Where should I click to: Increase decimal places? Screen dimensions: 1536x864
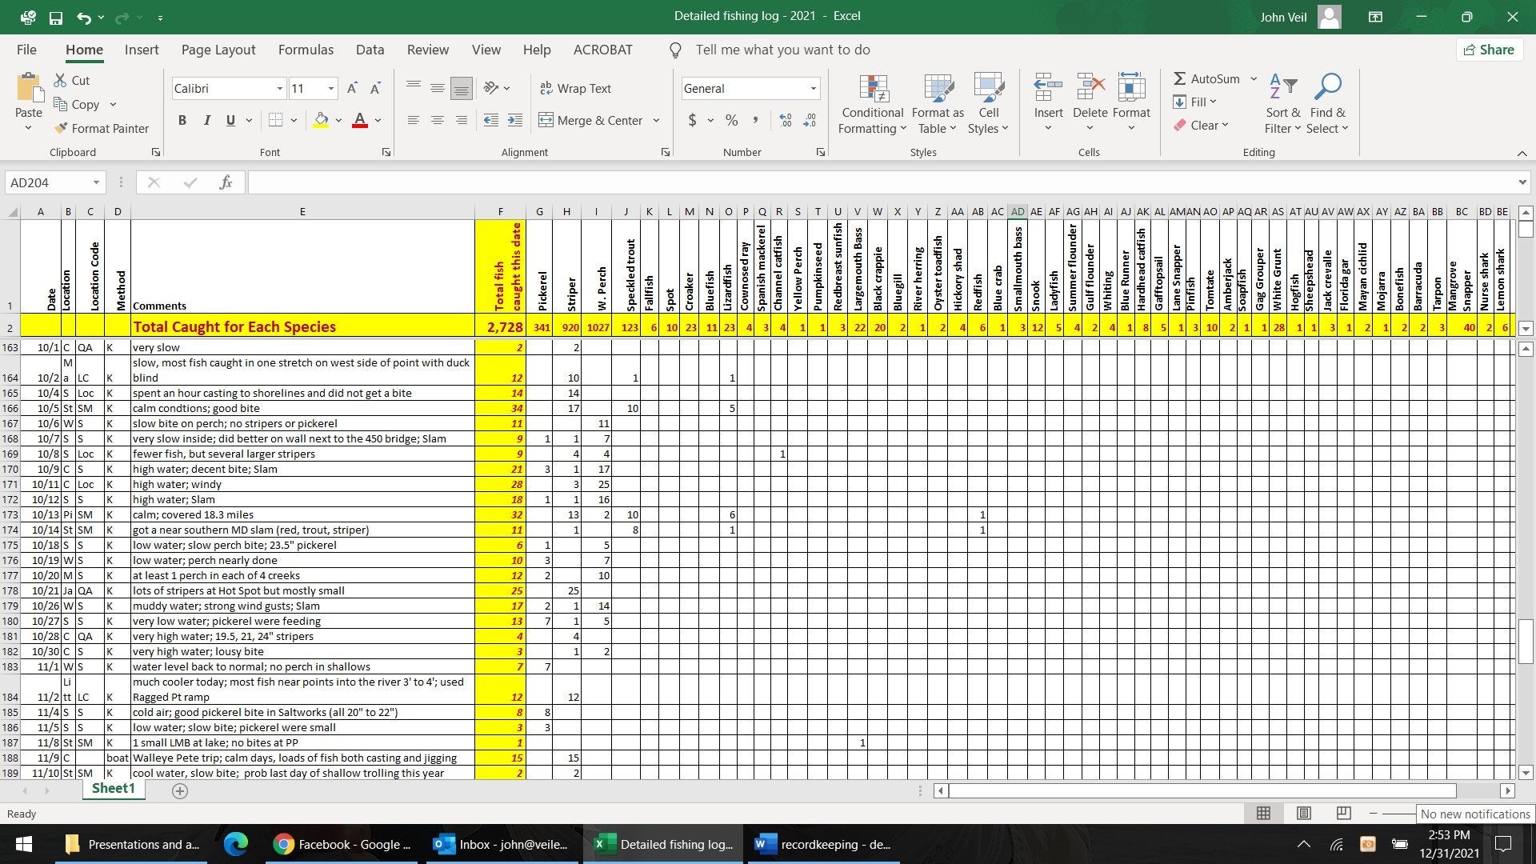click(x=786, y=120)
